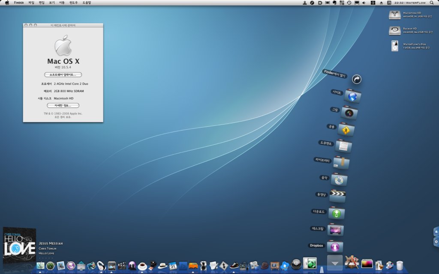The height and width of the screenshot is (274, 439).
Task: Open the Dropbox folder in the stack
Action: coord(335,247)
